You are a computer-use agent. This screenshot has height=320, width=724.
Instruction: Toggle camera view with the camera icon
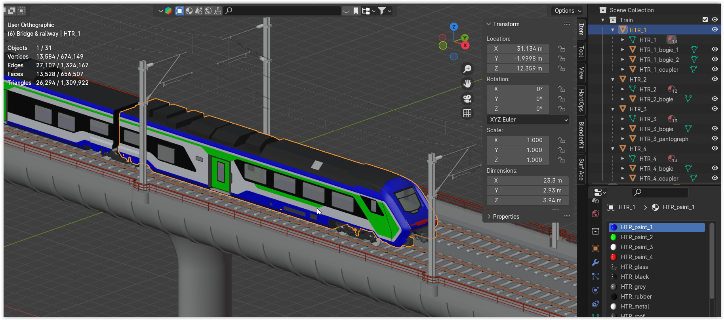467,99
